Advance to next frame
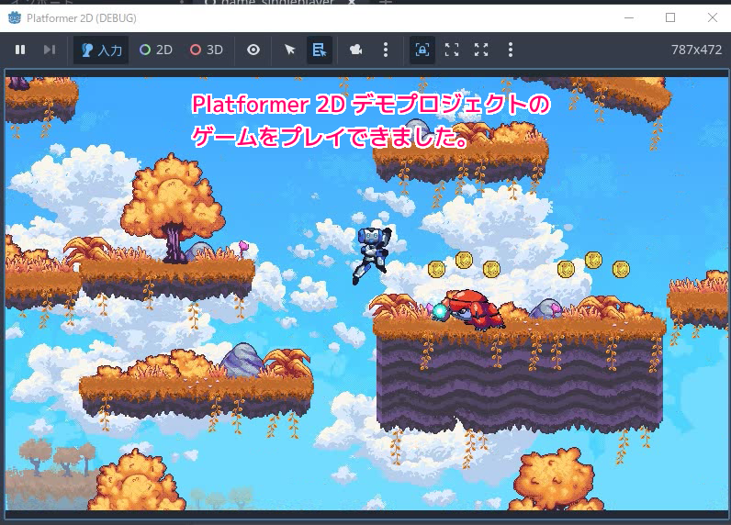Viewport: 731px width, 525px height. coord(49,50)
